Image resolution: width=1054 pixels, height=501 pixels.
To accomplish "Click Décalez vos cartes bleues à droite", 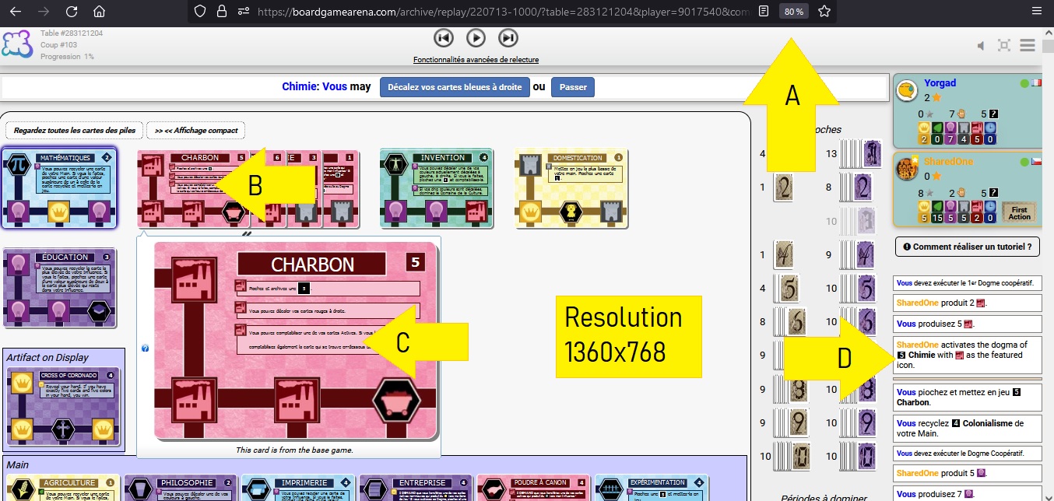I will [455, 87].
